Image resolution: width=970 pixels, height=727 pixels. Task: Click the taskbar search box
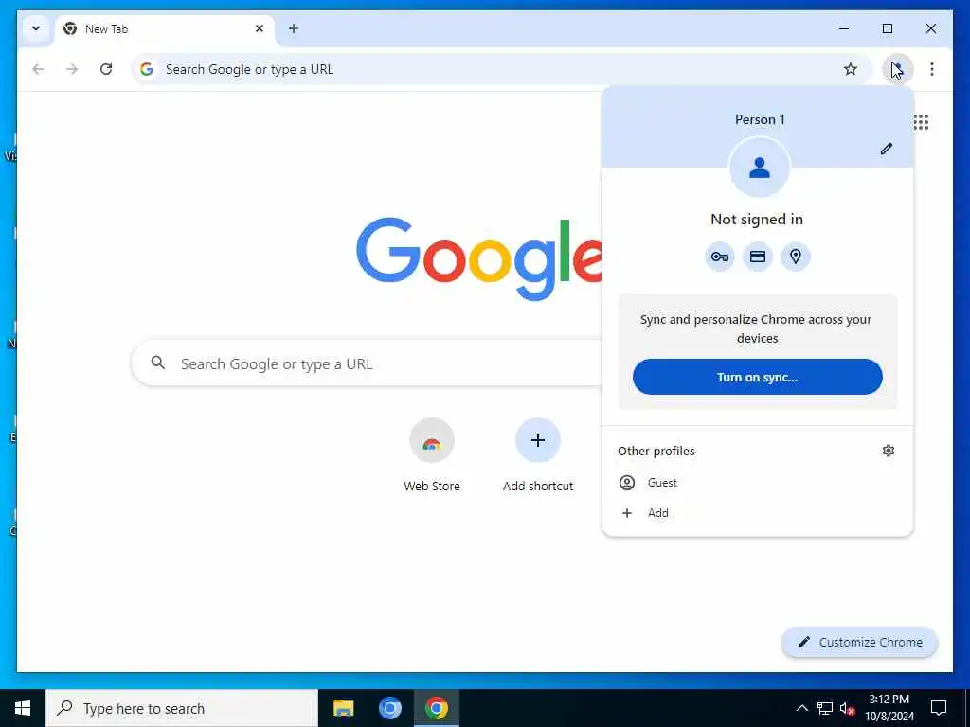tap(182, 708)
